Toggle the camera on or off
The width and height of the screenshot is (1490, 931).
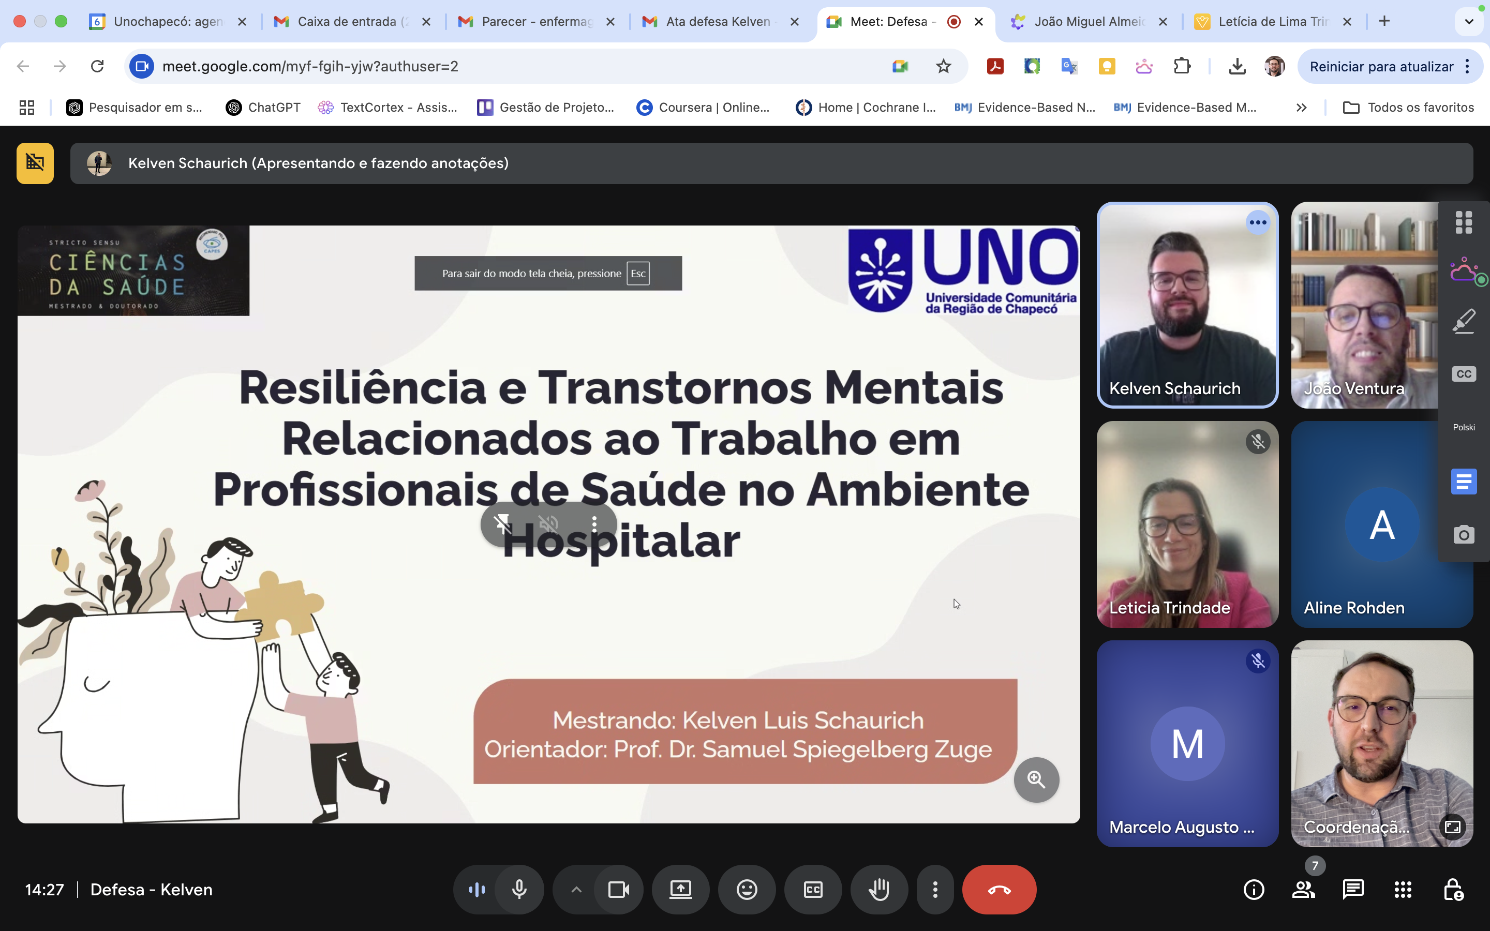pos(618,889)
